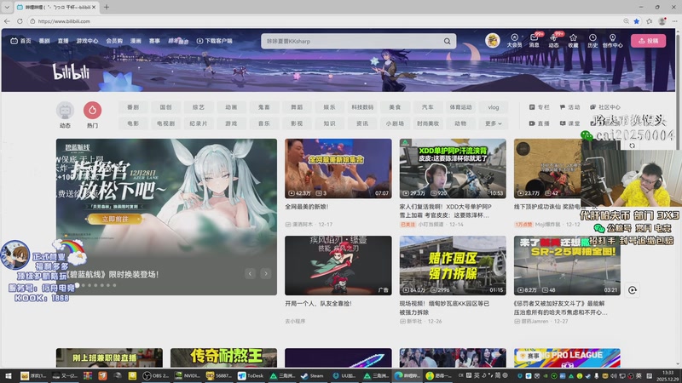Select the 时尚美妆 category
The height and width of the screenshot is (383, 682).
click(428, 123)
